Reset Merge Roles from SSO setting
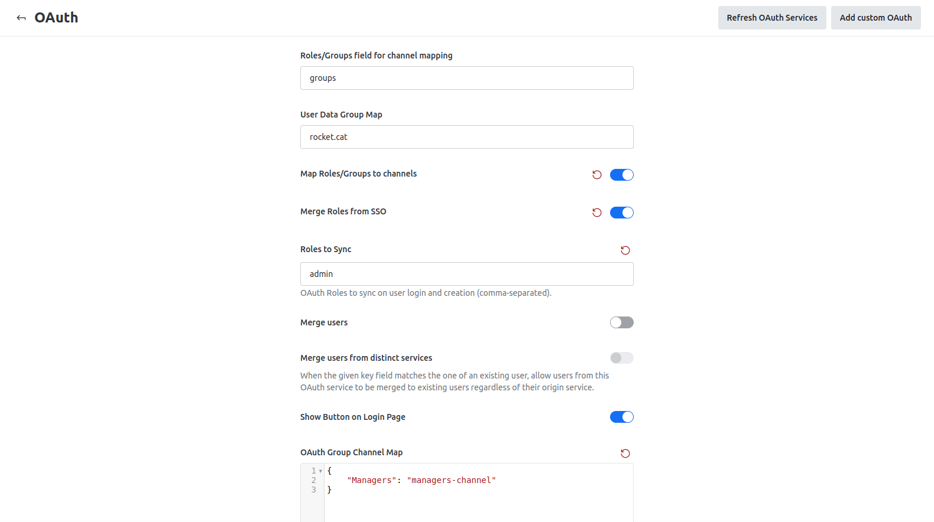 pyautogui.click(x=597, y=213)
